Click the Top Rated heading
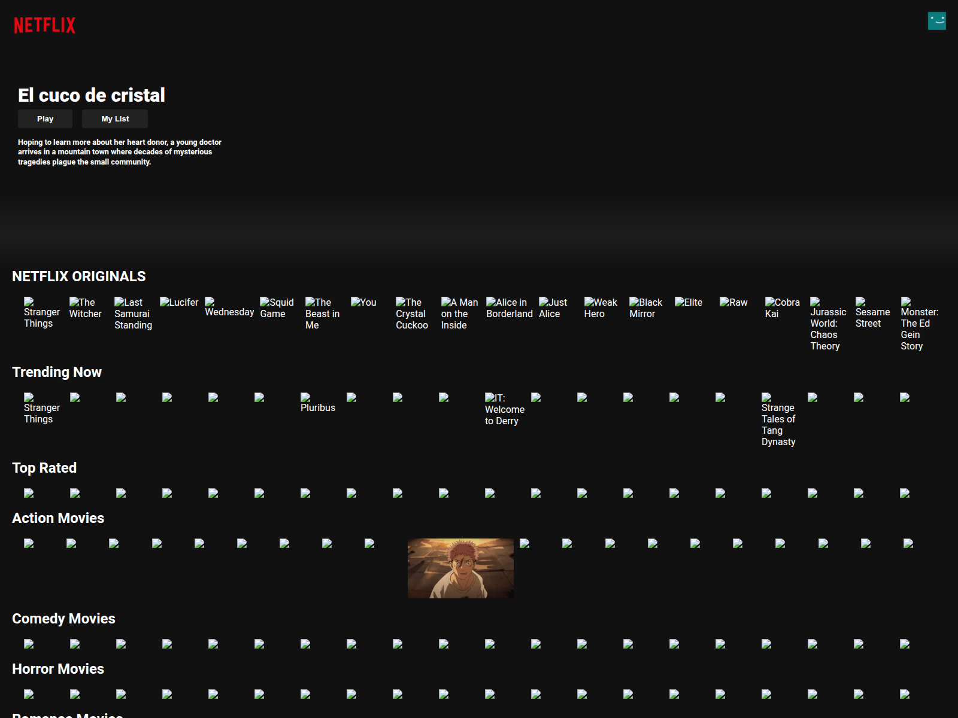 click(x=44, y=468)
